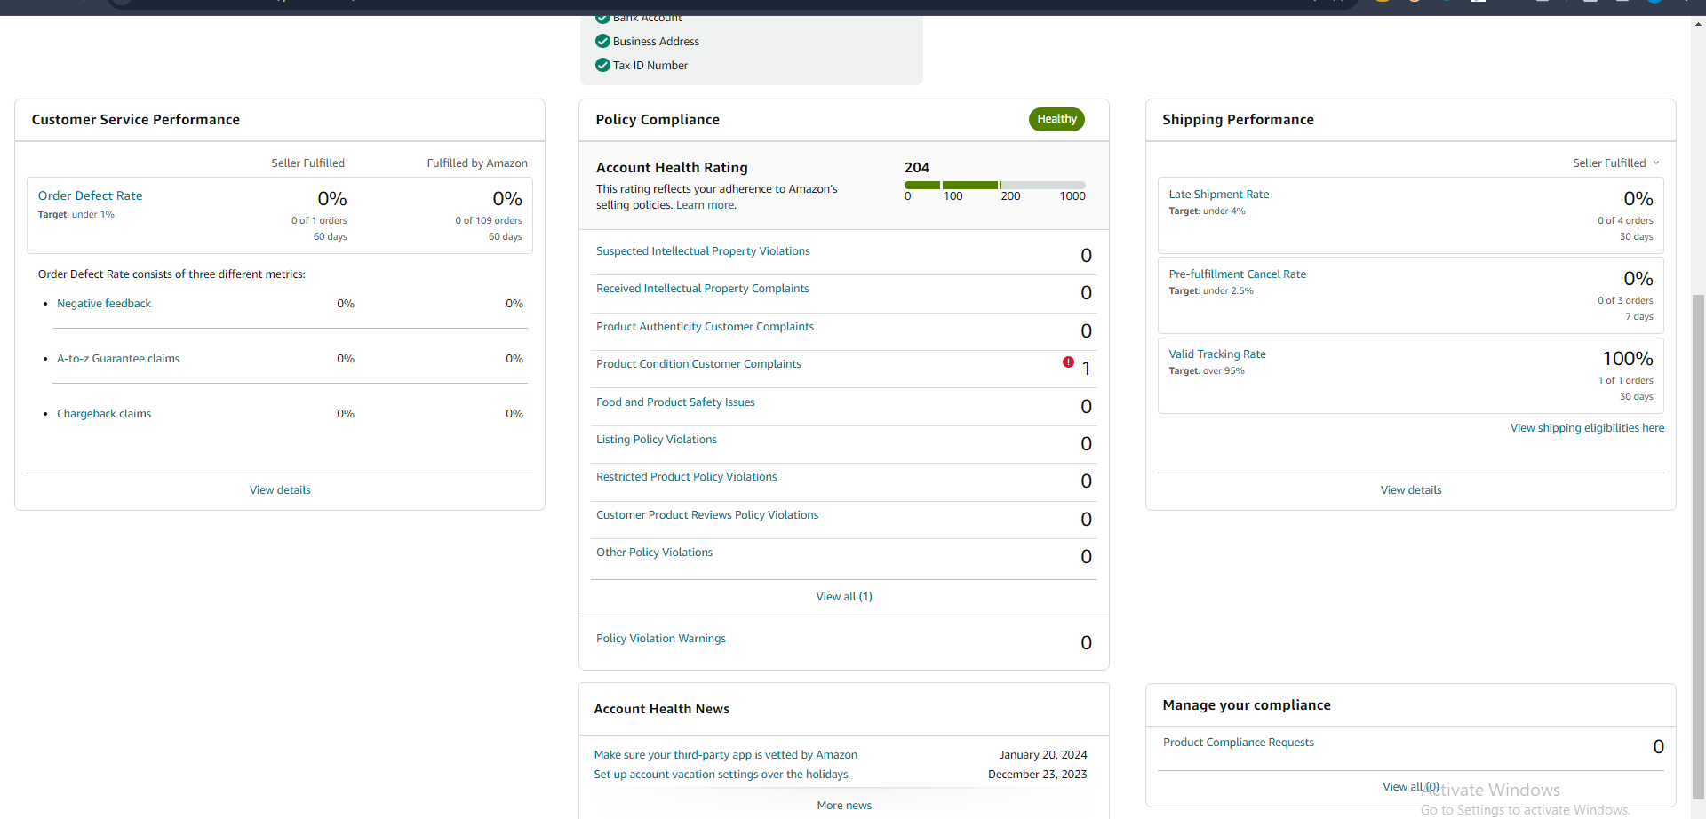Image resolution: width=1706 pixels, height=819 pixels.
Task: Click the Account Health Rating progress bar
Action: [994, 185]
